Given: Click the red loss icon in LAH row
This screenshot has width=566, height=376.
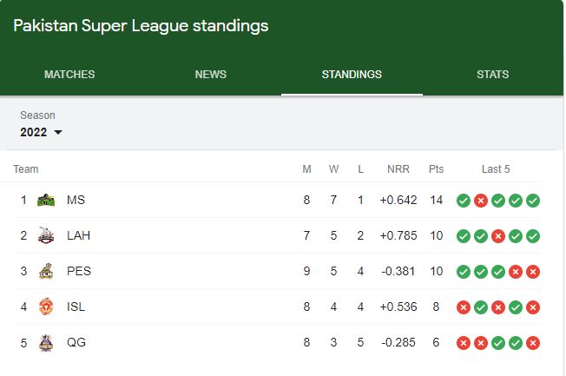Looking at the screenshot, I should tap(497, 236).
